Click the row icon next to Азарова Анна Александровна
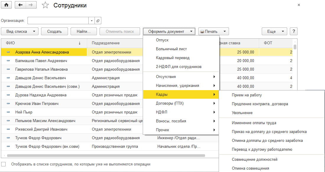 coord(8,52)
